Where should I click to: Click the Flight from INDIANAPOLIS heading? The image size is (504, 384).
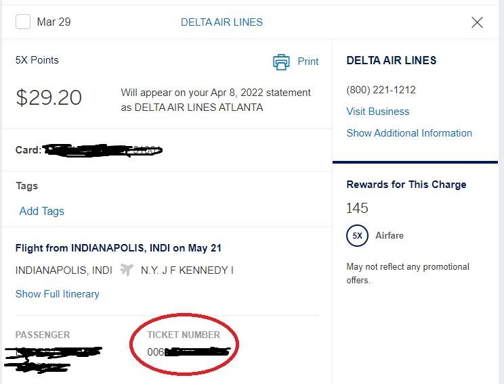[119, 248]
